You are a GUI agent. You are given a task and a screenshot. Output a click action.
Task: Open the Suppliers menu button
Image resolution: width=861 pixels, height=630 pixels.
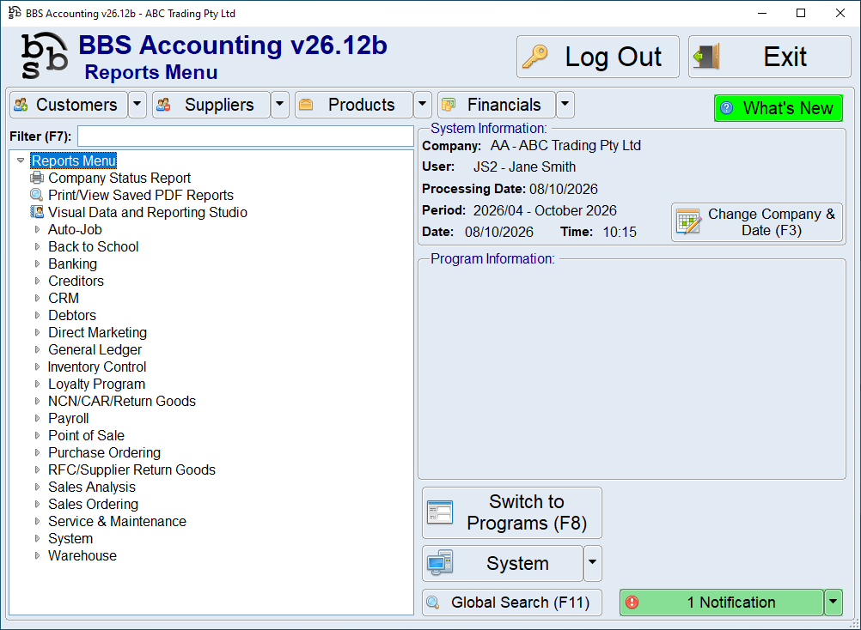pos(211,104)
